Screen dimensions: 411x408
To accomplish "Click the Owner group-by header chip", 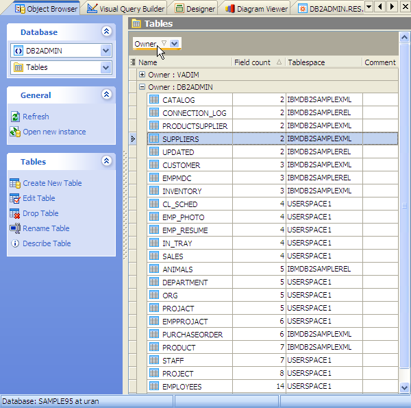I will [x=157, y=44].
